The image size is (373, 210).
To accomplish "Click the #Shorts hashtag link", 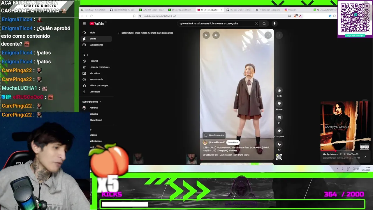I will coord(233,151).
